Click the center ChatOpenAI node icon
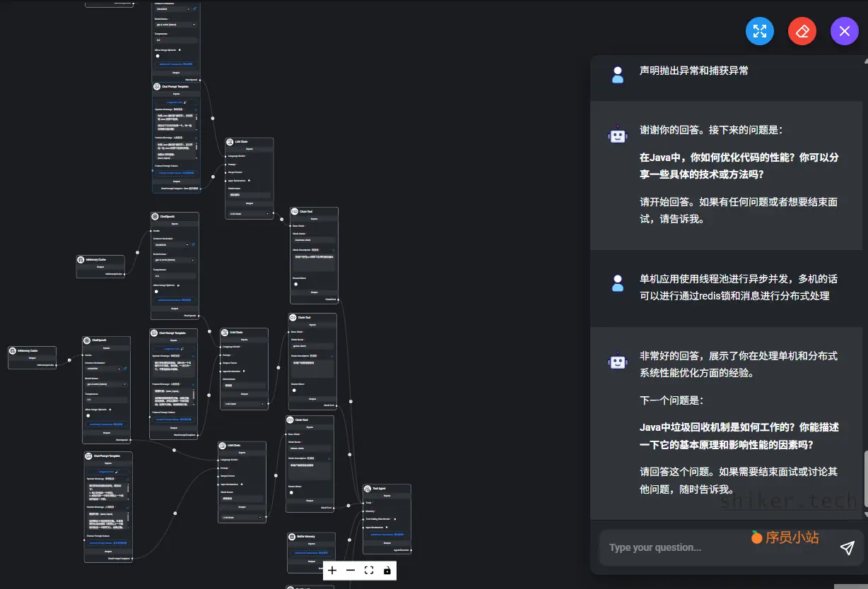This screenshot has width=868, height=589. click(156, 217)
